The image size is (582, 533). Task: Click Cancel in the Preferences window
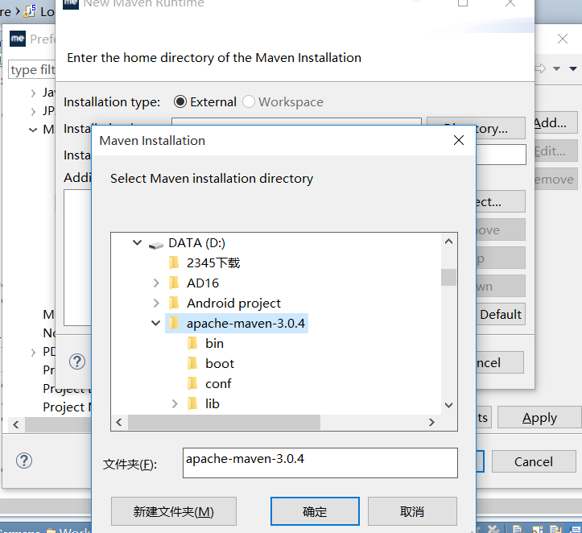[534, 461]
